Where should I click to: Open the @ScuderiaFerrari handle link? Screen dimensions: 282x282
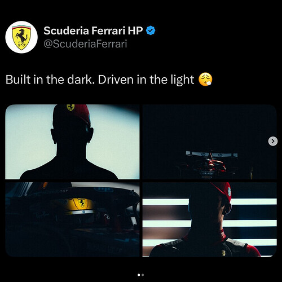pyautogui.click(x=85, y=44)
